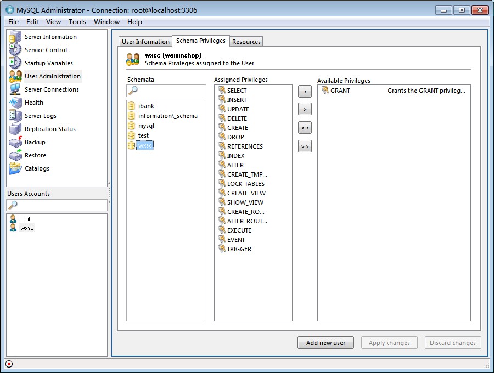Switch to the User Information tab
The image size is (494, 373).
tap(145, 42)
